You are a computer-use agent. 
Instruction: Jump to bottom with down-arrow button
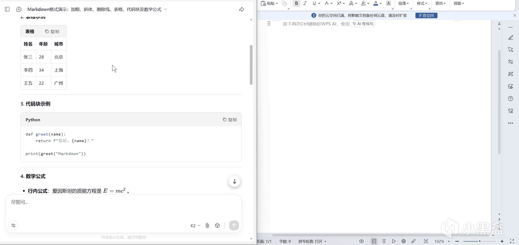coord(234,181)
